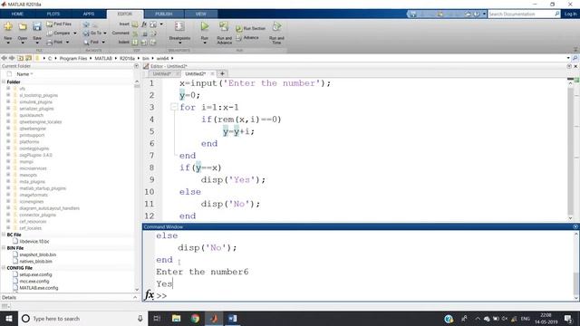Click the up-one-level folder icon
This screenshot has height=326, width=580.
coord(20,58)
